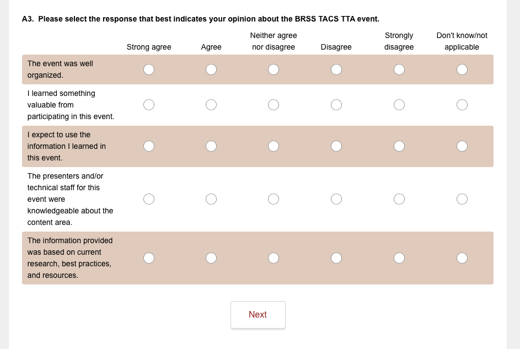Select Strong agree for information based on research

pyautogui.click(x=149, y=258)
